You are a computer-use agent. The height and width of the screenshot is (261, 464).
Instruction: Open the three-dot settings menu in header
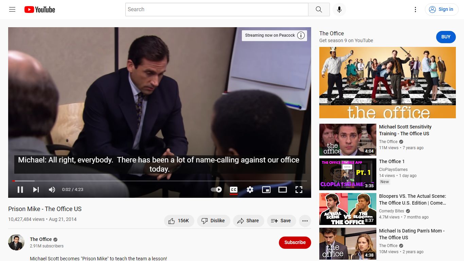click(415, 10)
